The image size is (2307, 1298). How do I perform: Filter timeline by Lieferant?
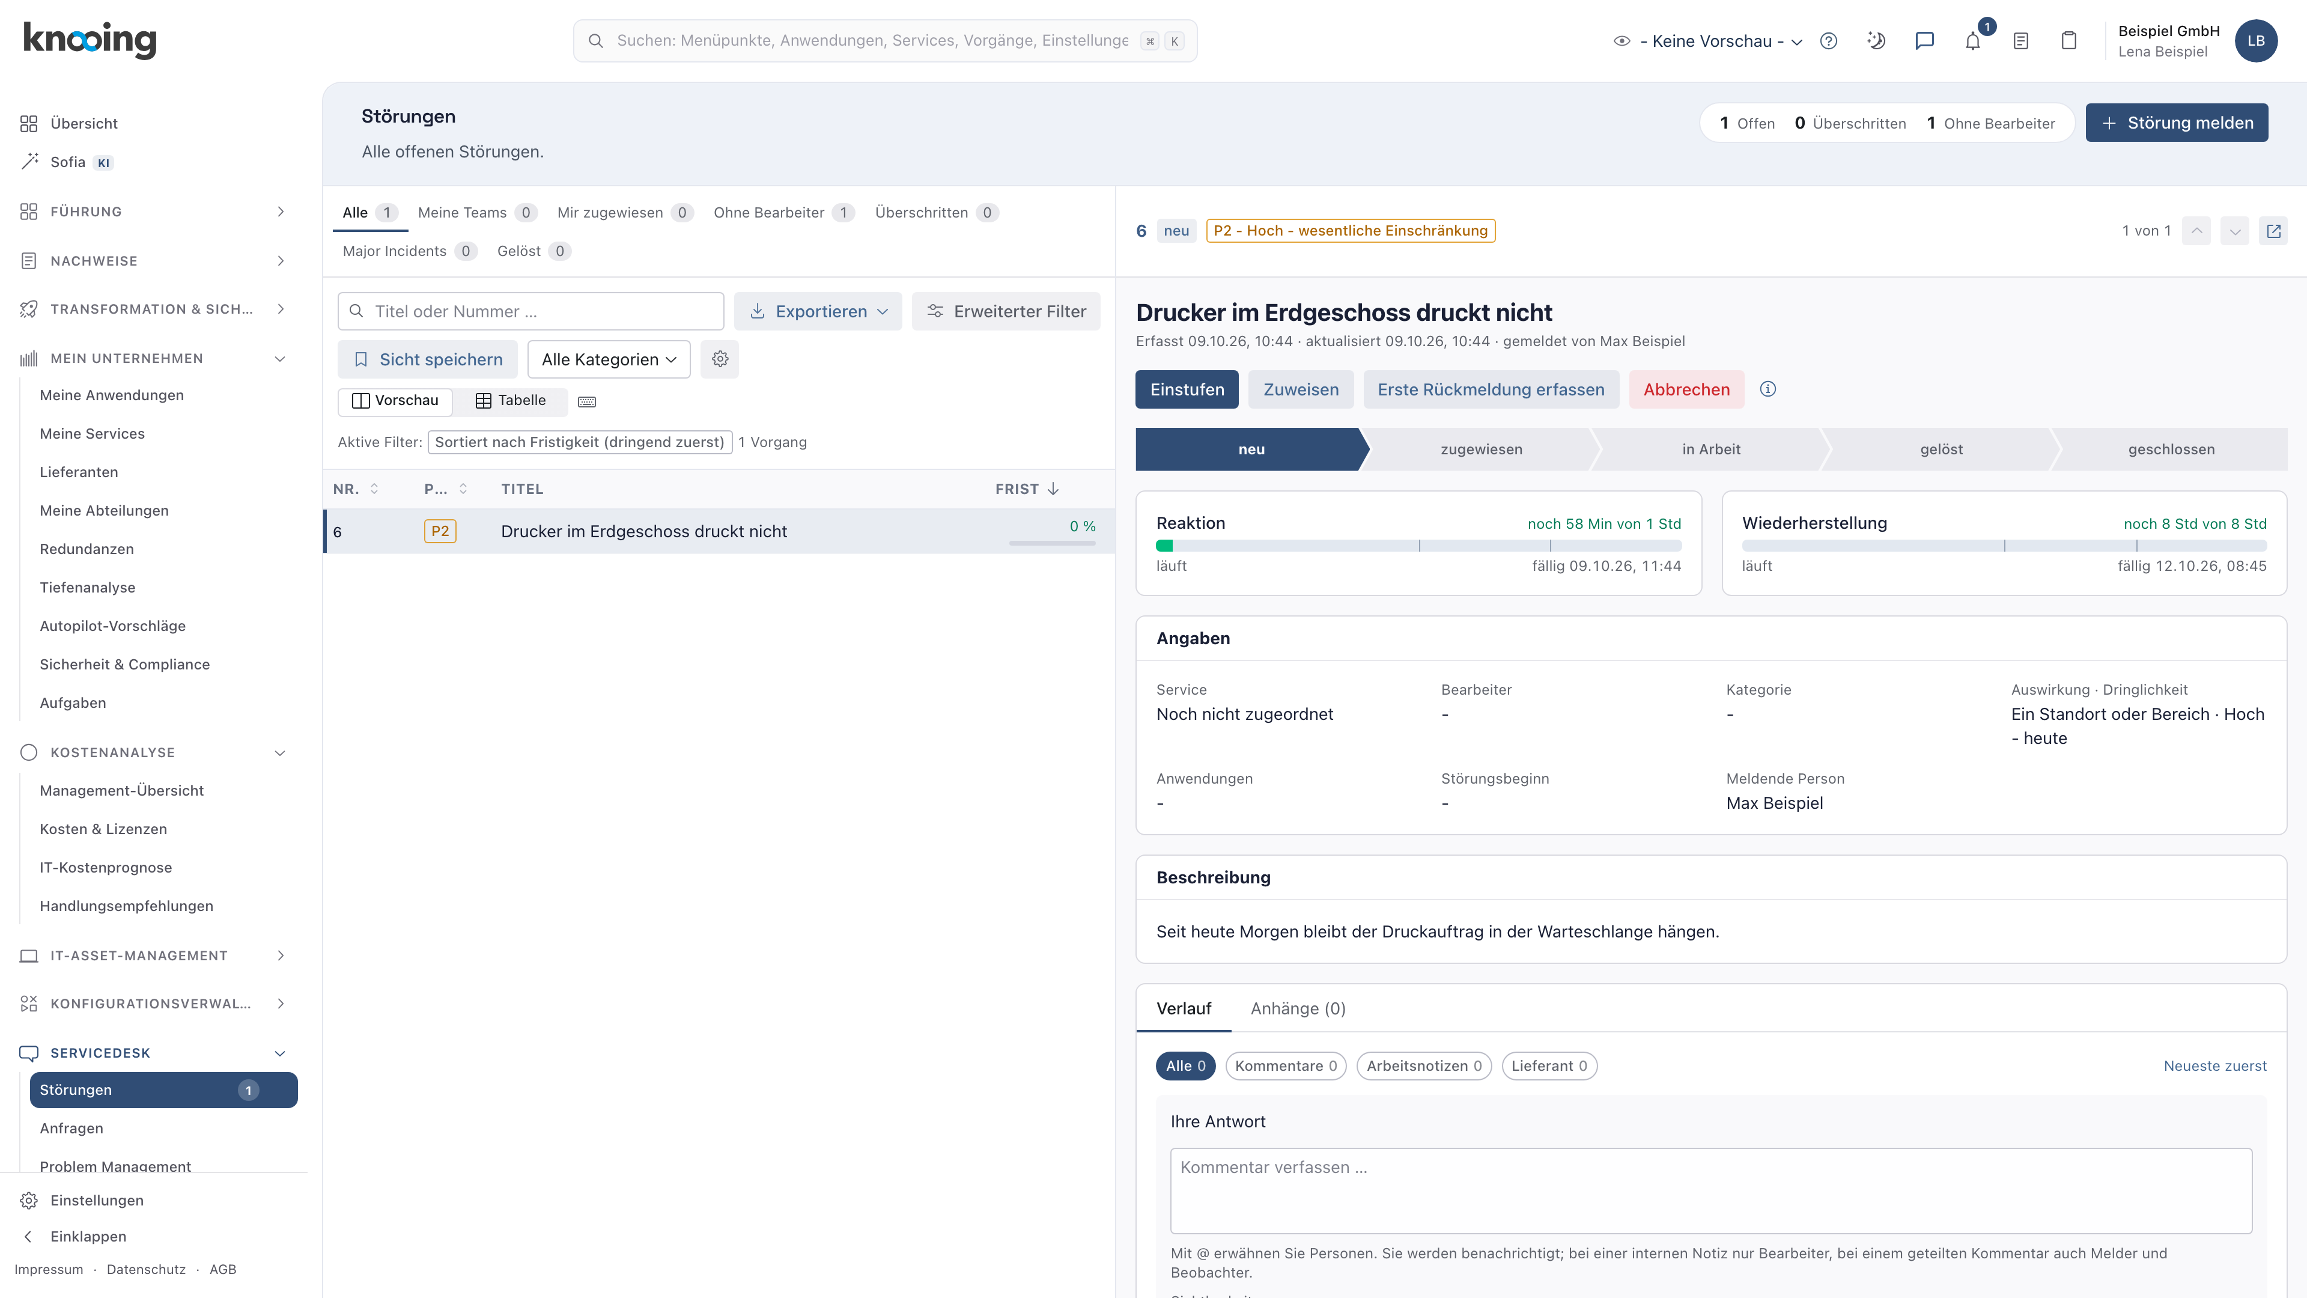point(1549,1066)
